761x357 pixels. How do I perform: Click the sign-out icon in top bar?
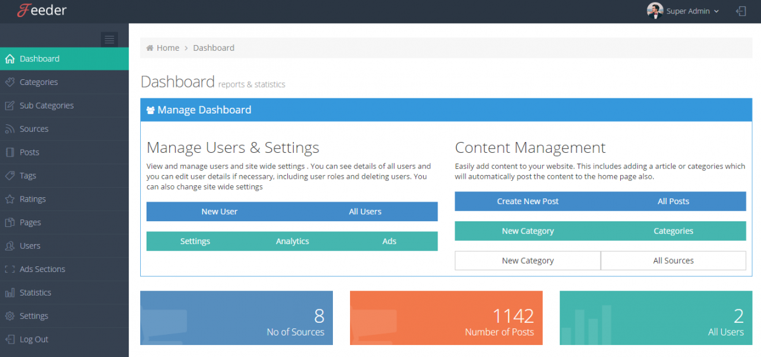741,11
